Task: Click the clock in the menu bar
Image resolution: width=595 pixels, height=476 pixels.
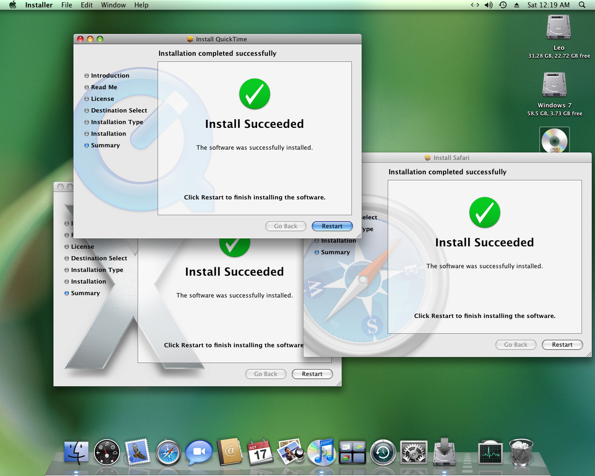Action: click(549, 5)
